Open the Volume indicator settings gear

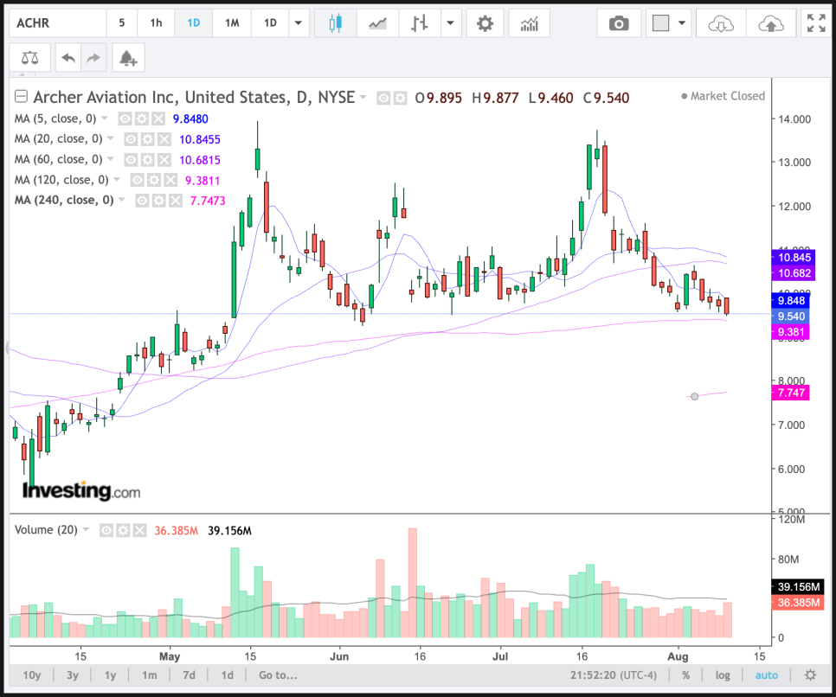coord(123,530)
